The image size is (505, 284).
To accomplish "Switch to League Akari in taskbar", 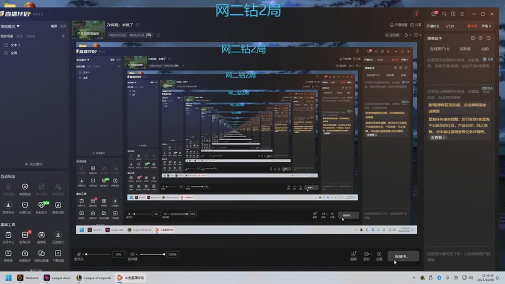I will click(x=57, y=278).
